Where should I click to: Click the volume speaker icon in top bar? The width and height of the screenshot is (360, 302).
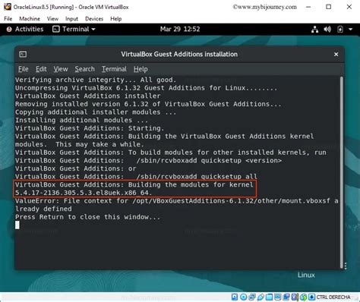(x=327, y=30)
